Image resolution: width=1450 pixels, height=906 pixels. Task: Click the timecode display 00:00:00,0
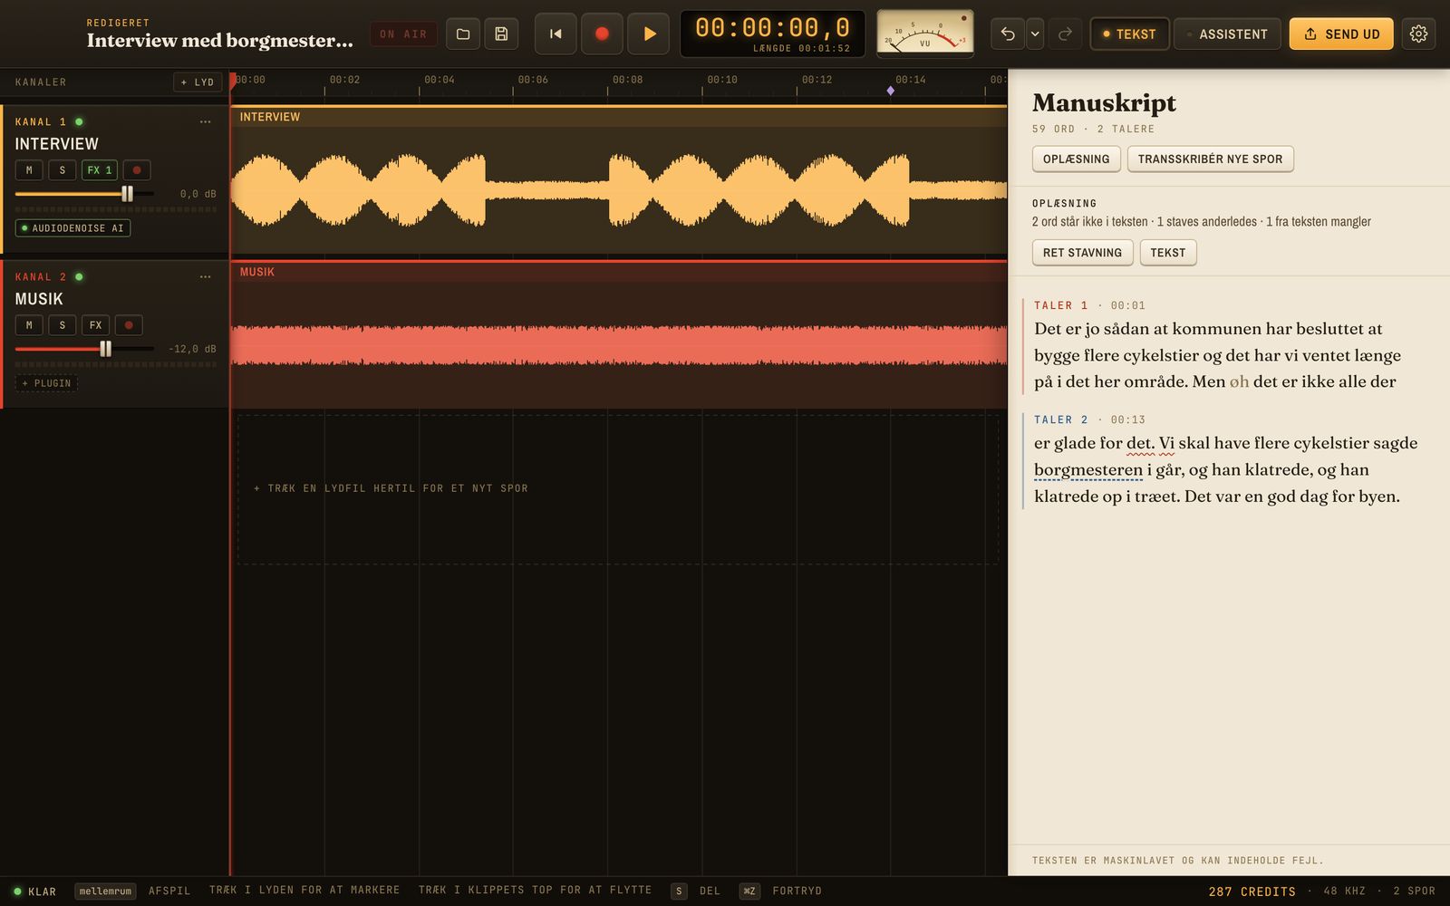coord(772,28)
